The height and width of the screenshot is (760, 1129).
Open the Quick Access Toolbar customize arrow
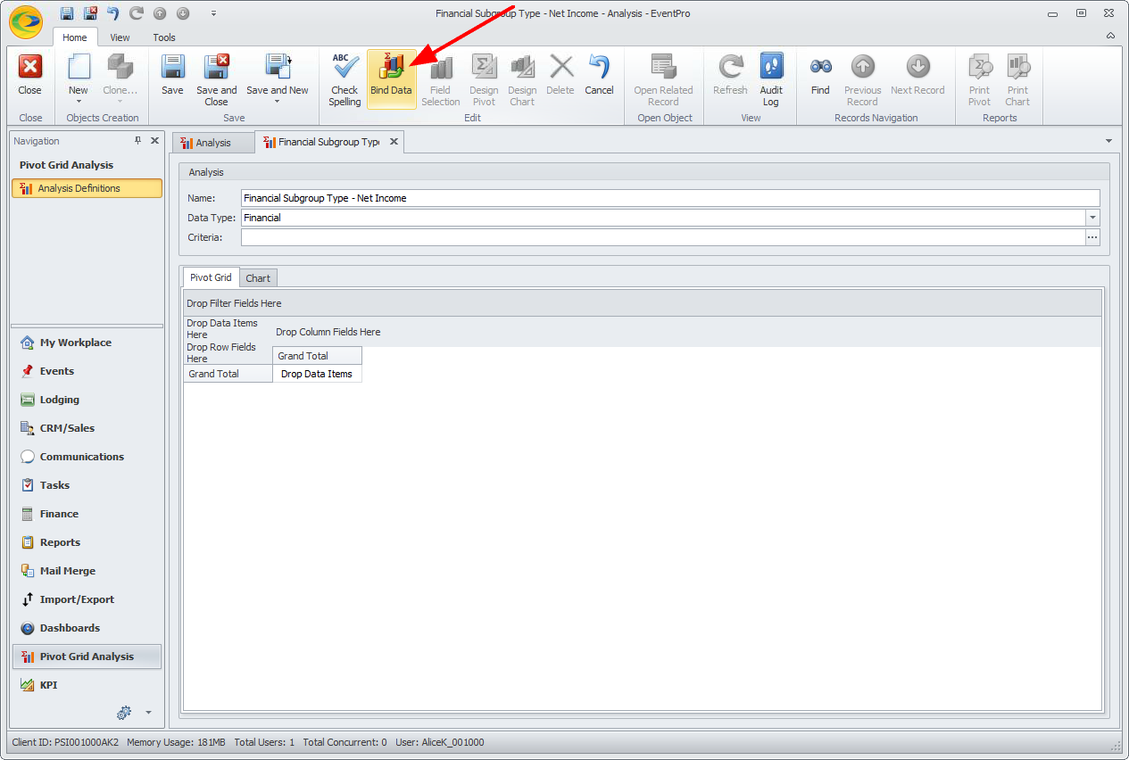213,13
